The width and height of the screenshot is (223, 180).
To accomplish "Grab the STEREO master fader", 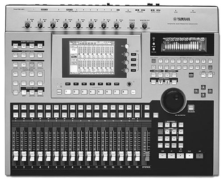I will tap(147, 156).
